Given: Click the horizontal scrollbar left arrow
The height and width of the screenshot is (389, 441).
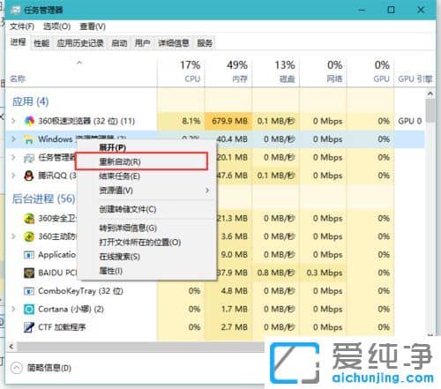Looking at the screenshot, I should [11, 347].
